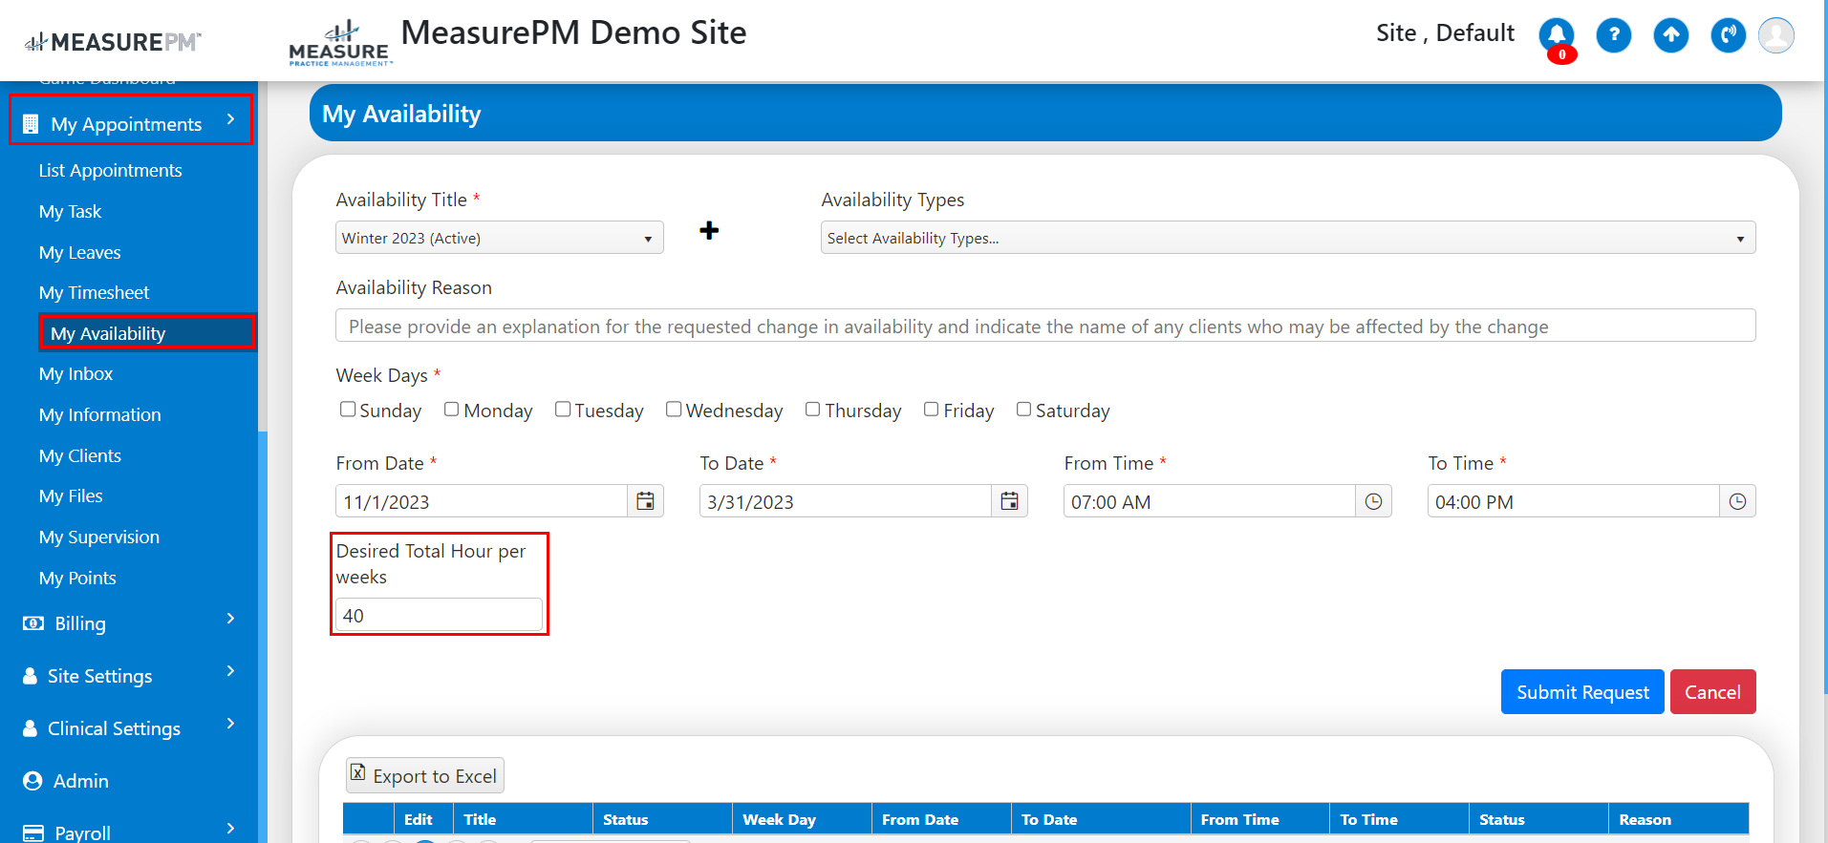This screenshot has width=1828, height=843.
Task: Open the To Time clock picker
Action: (x=1737, y=501)
